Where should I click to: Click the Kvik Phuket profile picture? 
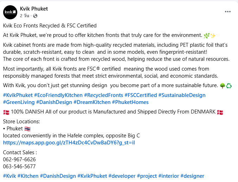10,12
